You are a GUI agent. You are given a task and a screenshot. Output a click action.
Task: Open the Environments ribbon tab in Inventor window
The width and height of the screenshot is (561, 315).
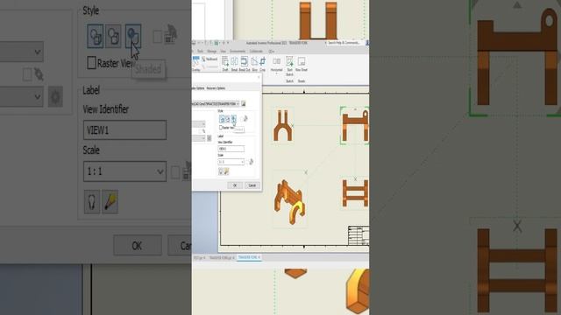[x=238, y=51]
